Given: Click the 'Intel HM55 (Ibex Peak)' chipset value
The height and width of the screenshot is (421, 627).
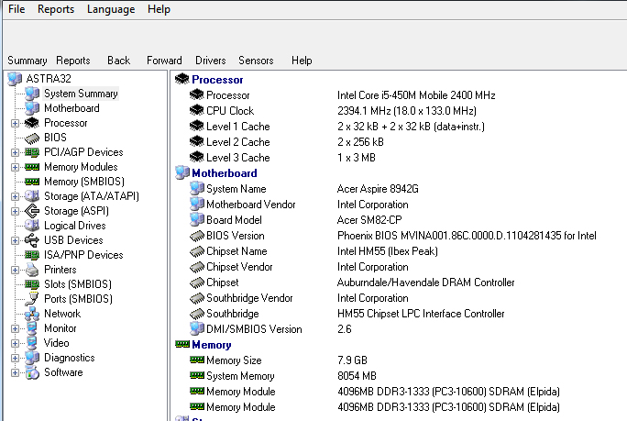Looking at the screenshot, I should pyautogui.click(x=388, y=251).
